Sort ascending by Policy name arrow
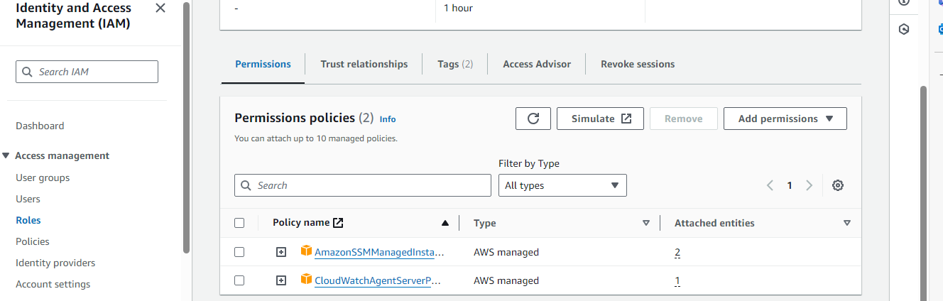The image size is (943, 301). click(445, 223)
